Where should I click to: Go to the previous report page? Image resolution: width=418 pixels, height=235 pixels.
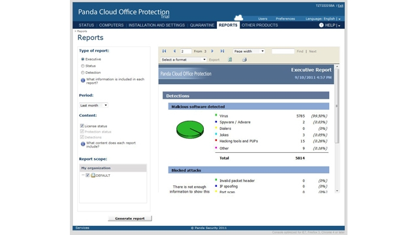(174, 51)
